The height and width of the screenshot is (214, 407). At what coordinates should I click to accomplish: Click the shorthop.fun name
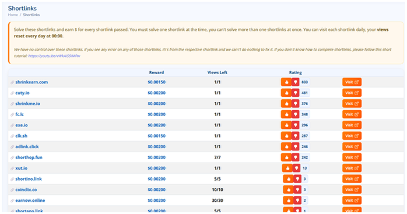coord(29,157)
